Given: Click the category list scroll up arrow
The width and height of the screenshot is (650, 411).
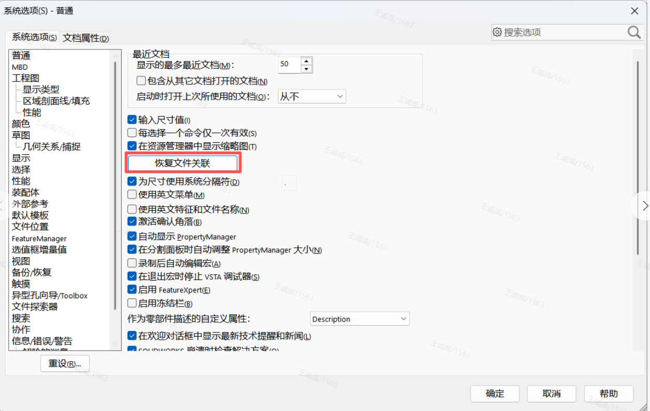Looking at the screenshot, I should tap(115, 55).
